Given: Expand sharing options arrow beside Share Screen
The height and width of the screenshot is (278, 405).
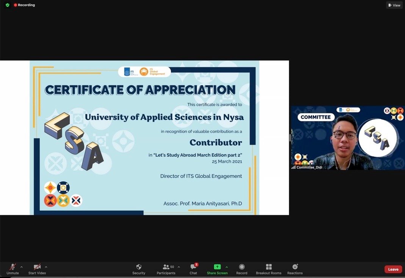Looking at the screenshot, I should point(227,267).
